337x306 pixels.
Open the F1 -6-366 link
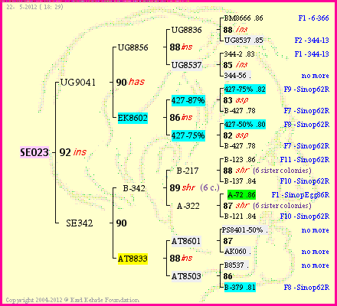point(313,18)
